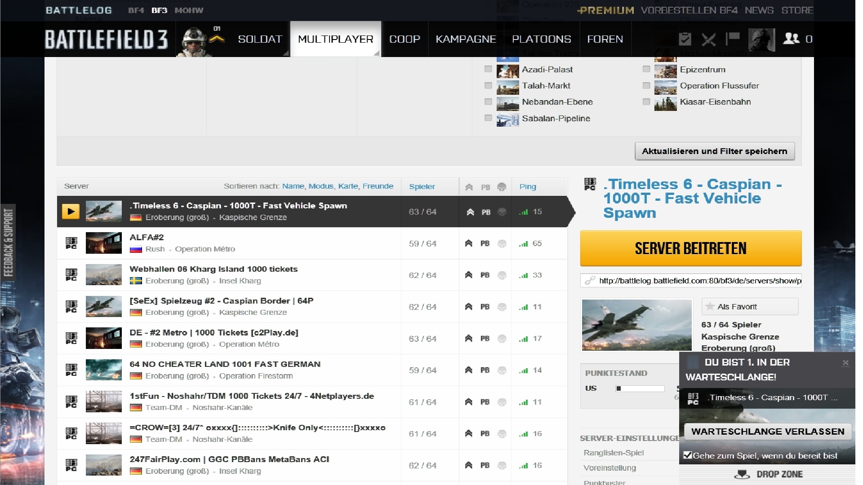The image size is (863, 485).
Task: Click WARTESCHLANGE VERLASSEN button
Action: tap(768, 432)
